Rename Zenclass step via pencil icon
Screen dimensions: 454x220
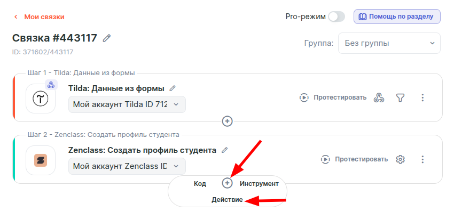click(225, 150)
